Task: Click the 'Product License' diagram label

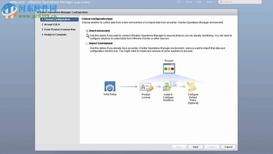Action: click(146, 96)
